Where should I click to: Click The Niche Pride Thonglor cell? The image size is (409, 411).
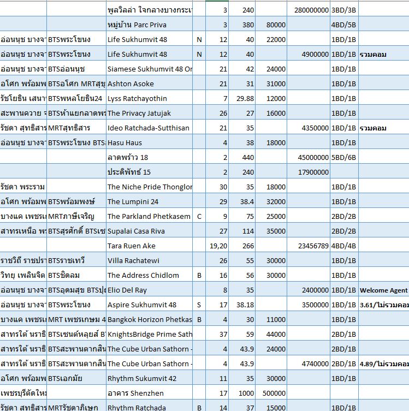150,187
